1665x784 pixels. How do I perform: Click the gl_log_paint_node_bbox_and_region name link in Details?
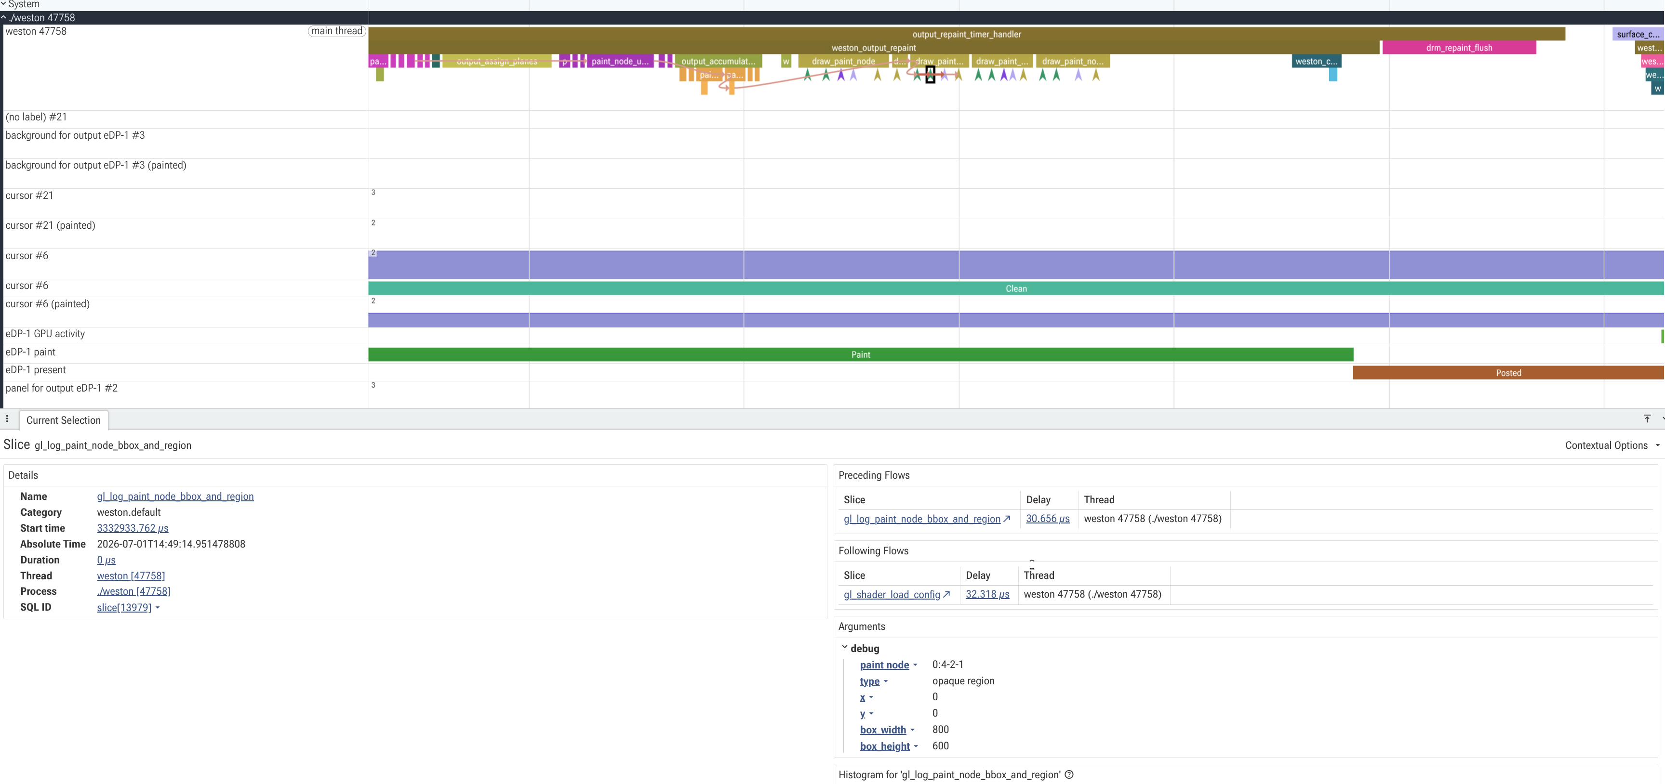175,497
